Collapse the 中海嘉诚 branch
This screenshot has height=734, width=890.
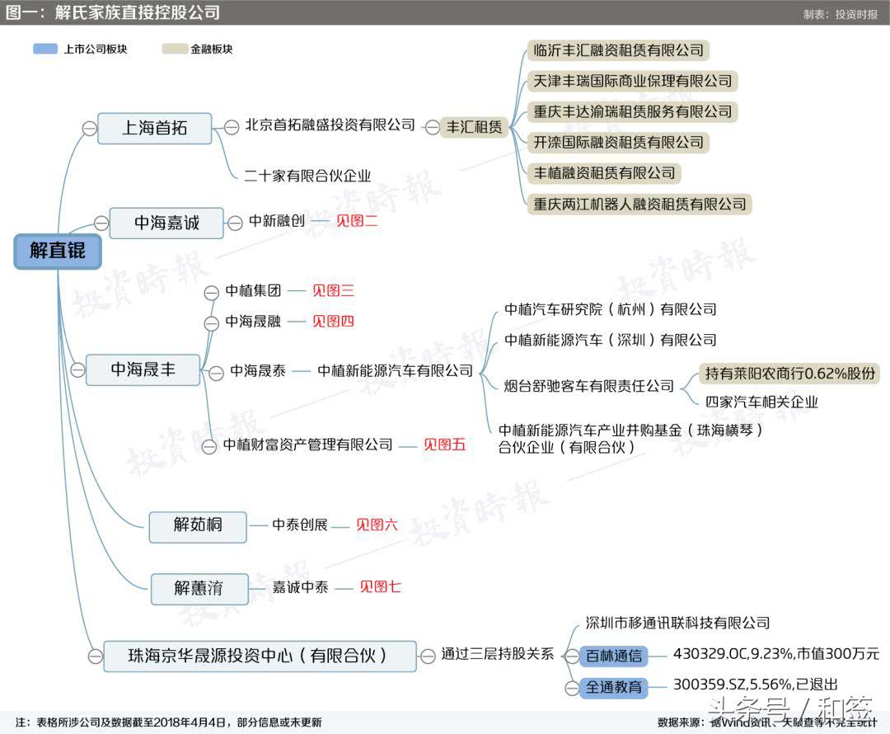tap(101, 223)
